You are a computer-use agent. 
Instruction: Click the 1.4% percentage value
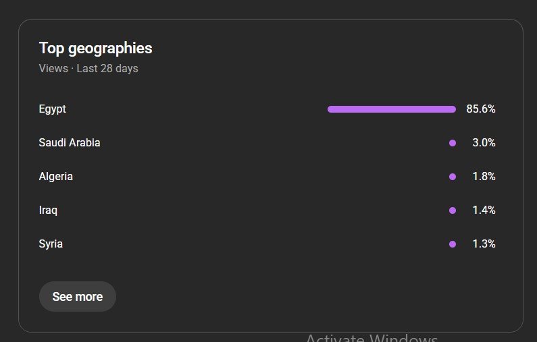[484, 210]
